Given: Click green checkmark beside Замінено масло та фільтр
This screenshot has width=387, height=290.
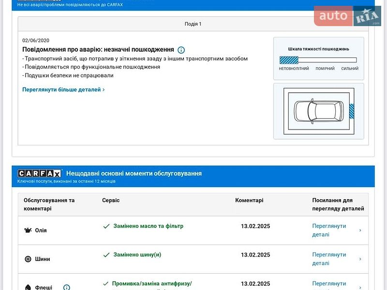Looking at the screenshot, I should (x=106, y=226).
